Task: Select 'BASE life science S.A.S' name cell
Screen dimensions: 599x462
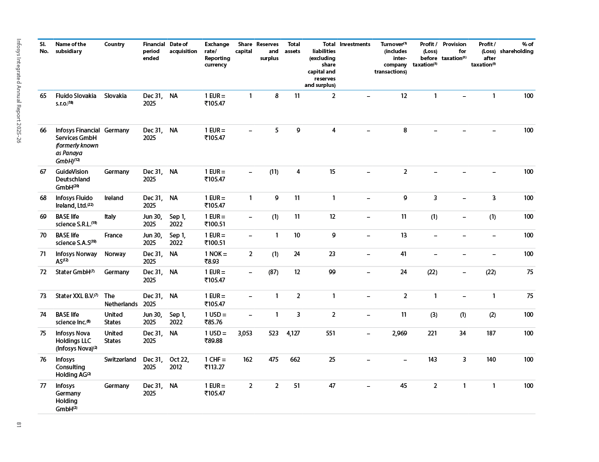Action: tap(75, 239)
